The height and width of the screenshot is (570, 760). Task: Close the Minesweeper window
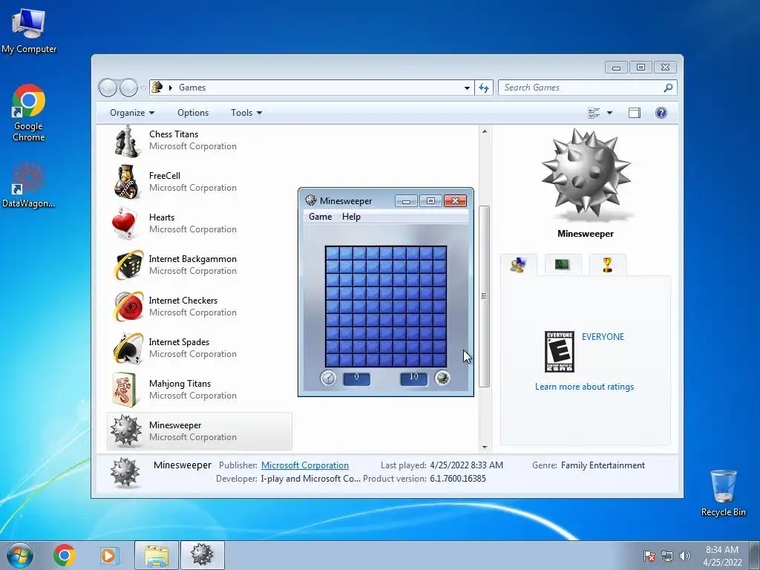point(455,200)
